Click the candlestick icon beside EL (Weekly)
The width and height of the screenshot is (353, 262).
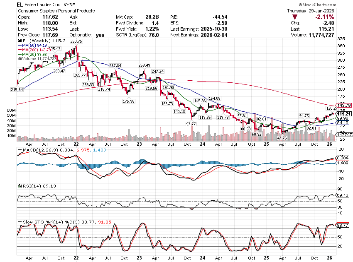point(19,41)
